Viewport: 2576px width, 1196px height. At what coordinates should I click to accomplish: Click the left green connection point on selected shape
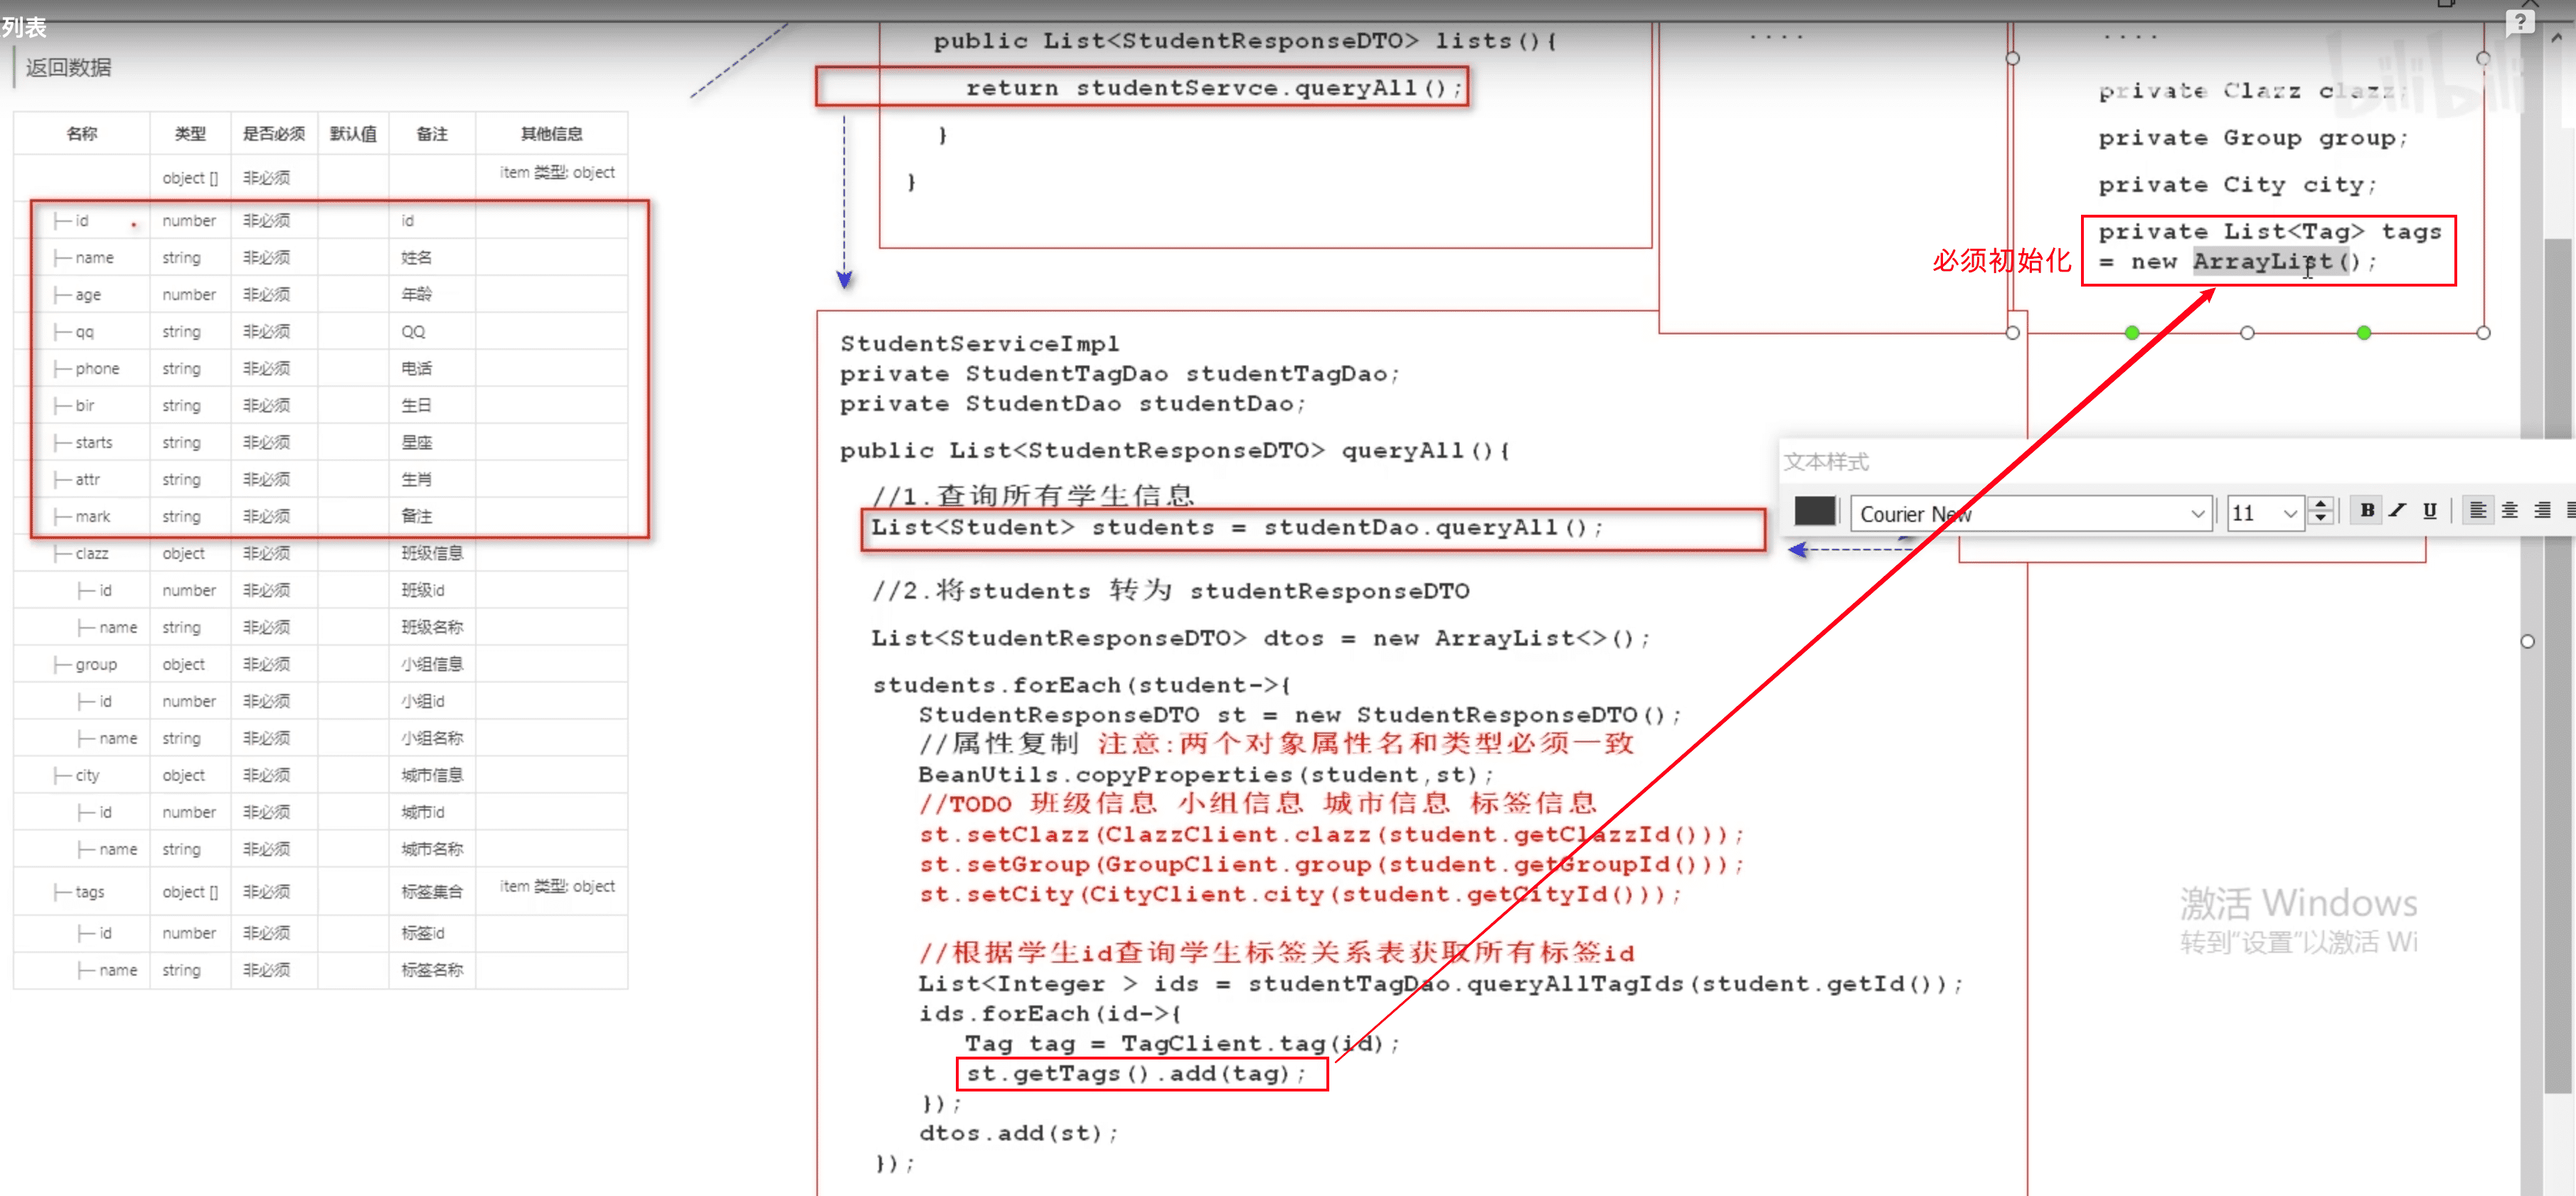(x=2132, y=333)
